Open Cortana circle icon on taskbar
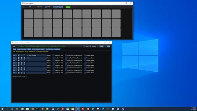Screen dimensions: 197x111 pyautogui.click(x=12, y=109)
